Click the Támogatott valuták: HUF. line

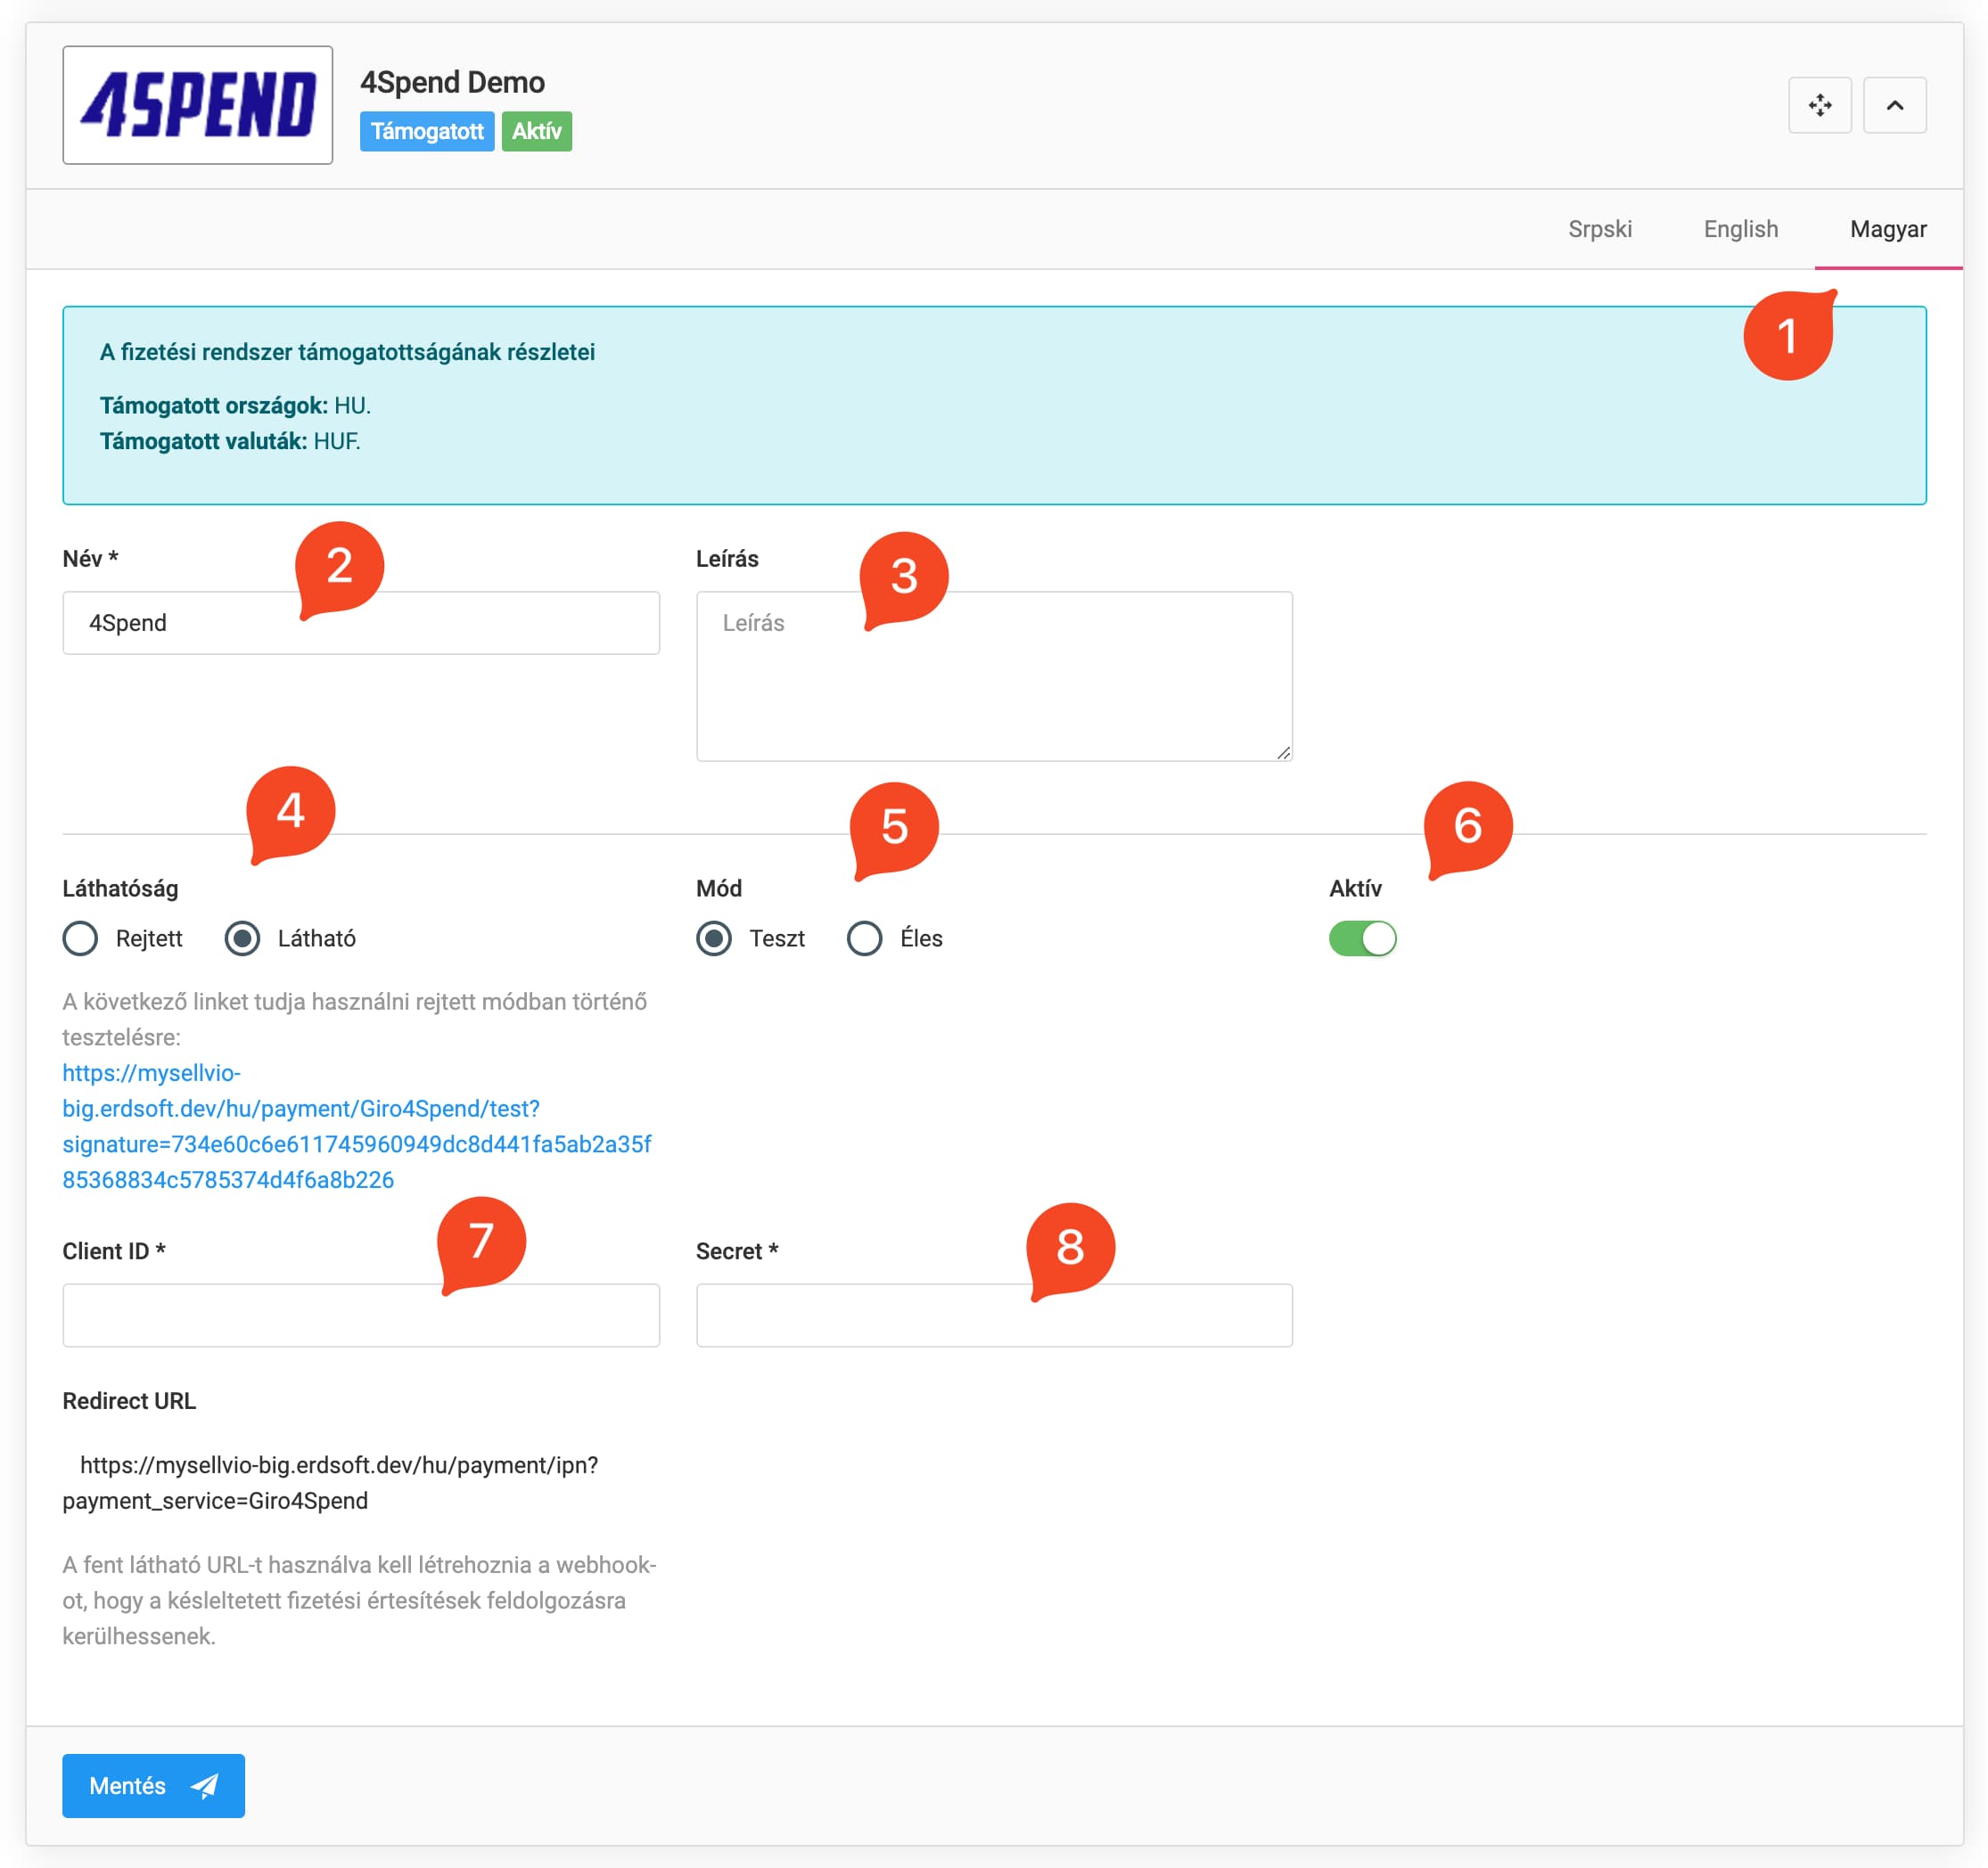(x=230, y=442)
